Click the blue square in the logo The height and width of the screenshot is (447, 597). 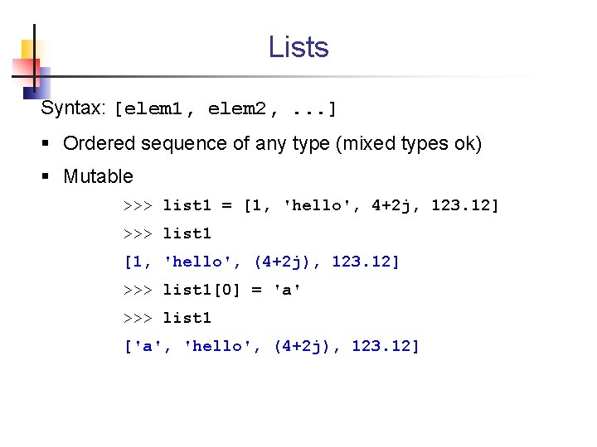pyautogui.click(x=37, y=84)
